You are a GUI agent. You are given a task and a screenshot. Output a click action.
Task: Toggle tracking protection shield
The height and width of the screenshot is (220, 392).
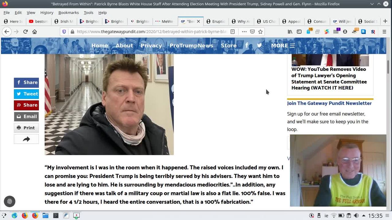pyautogui.click(x=64, y=32)
